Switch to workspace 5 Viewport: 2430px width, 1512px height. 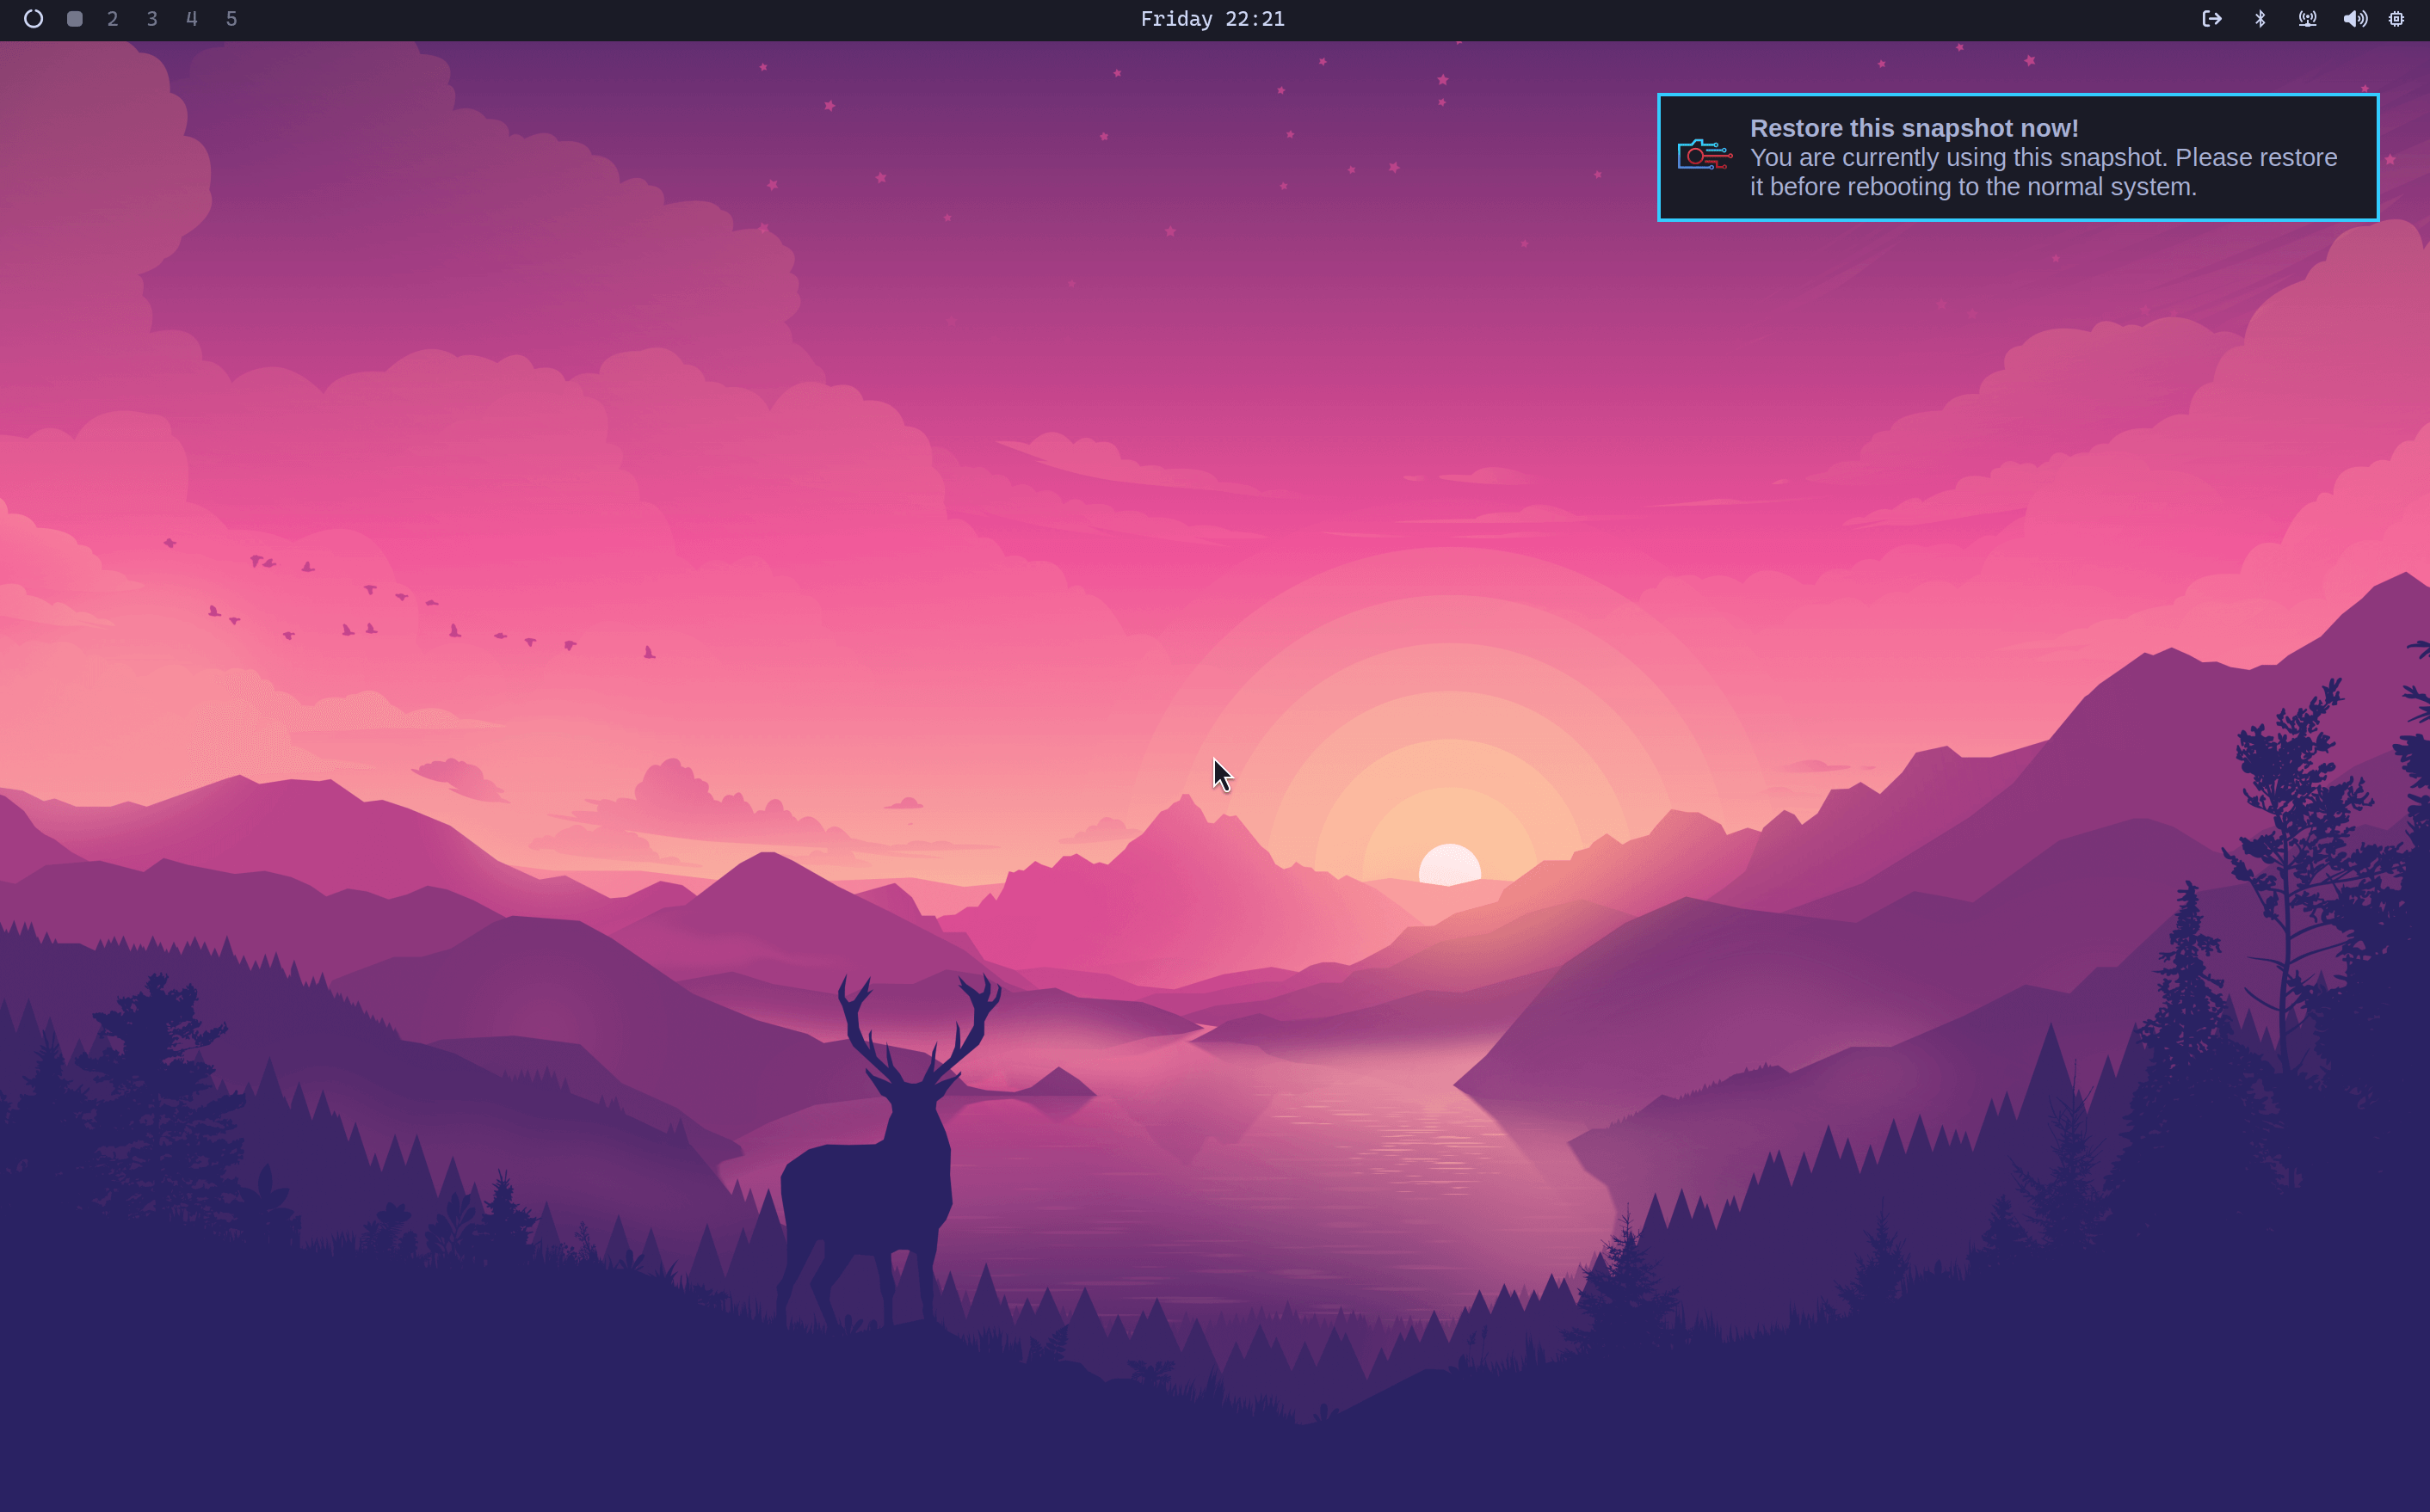[x=231, y=19]
